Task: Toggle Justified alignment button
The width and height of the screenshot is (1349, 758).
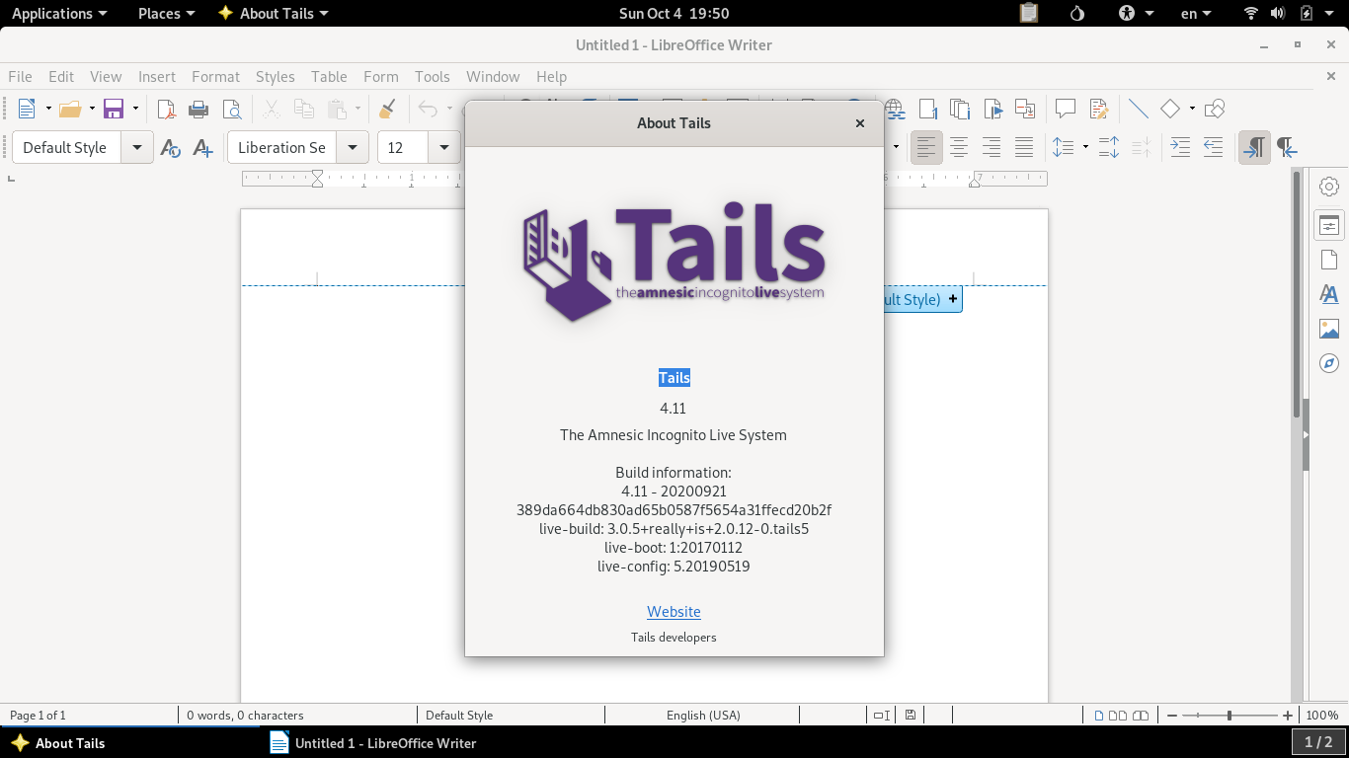Action: click(1024, 148)
